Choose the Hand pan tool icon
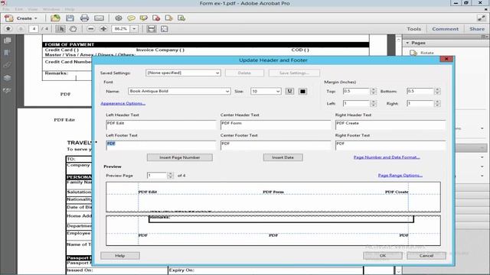The height and width of the screenshot is (275, 490). point(73,29)
